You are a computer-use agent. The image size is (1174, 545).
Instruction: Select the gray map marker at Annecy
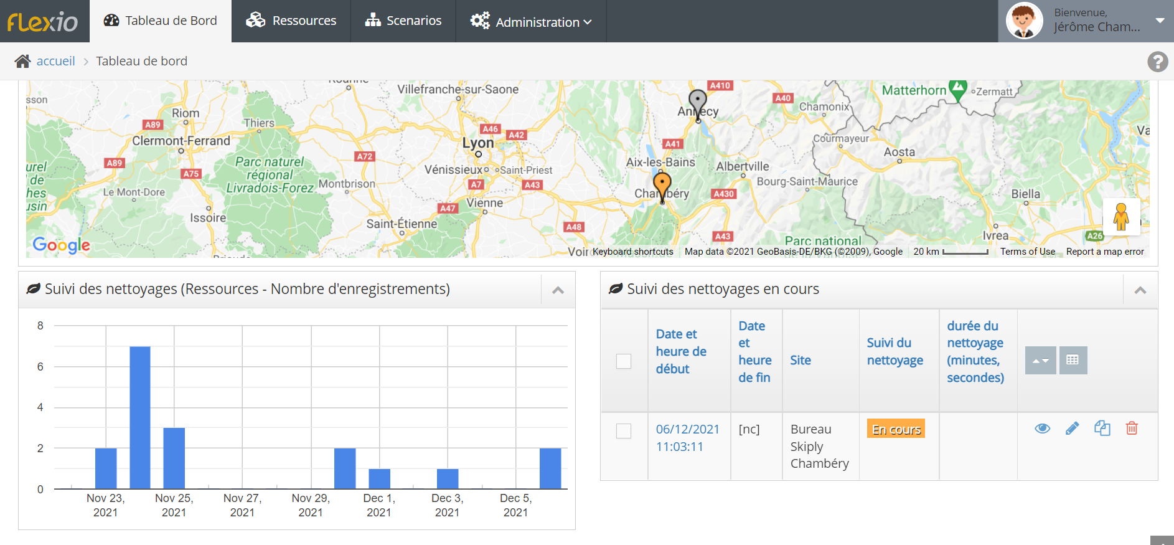pos(697,105)
